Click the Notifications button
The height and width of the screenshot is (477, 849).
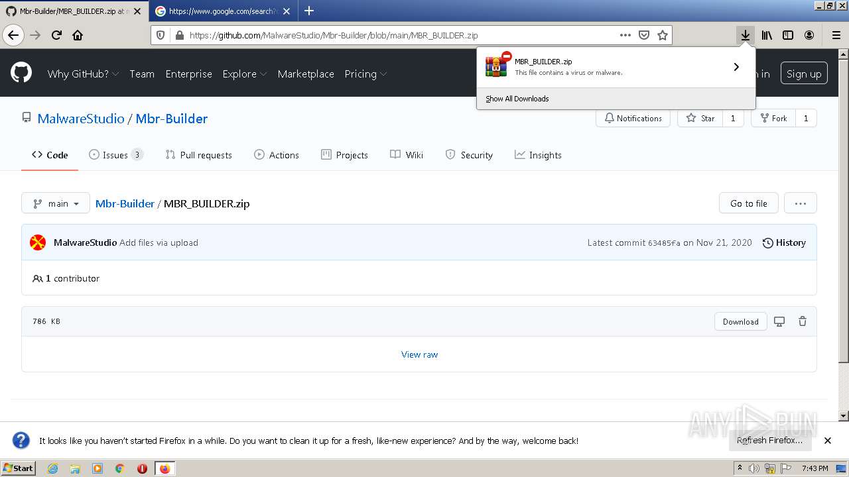coord(633,119)
